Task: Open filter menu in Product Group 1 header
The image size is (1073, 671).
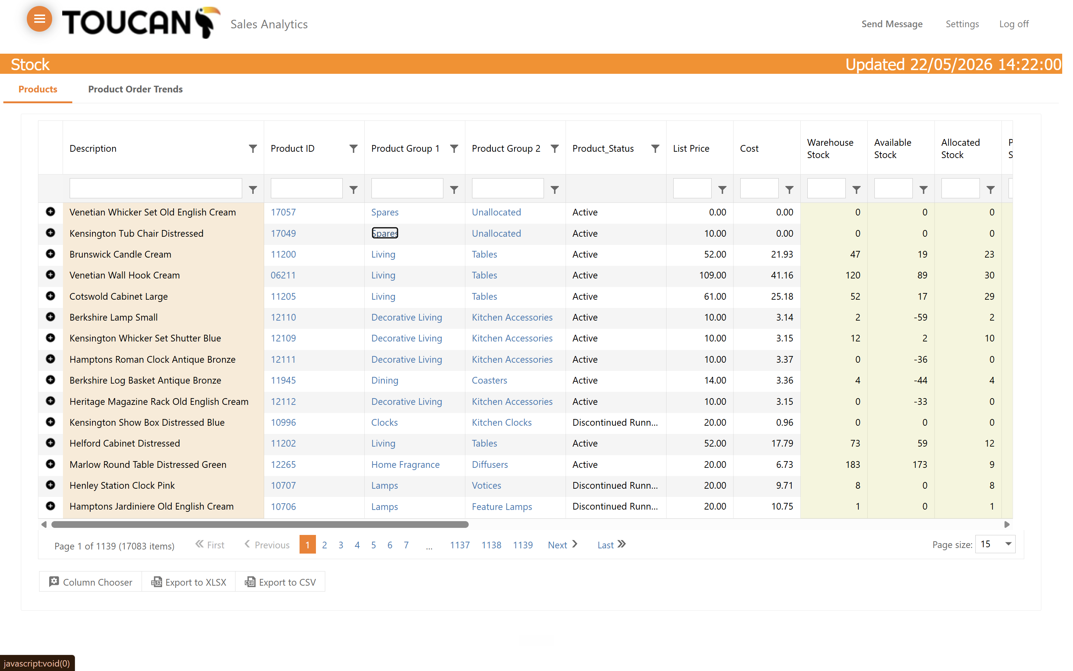Action: tap(454, 148)
